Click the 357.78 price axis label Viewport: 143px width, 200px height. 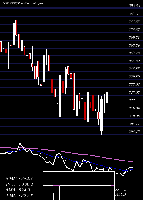click(x=134, y=53)
